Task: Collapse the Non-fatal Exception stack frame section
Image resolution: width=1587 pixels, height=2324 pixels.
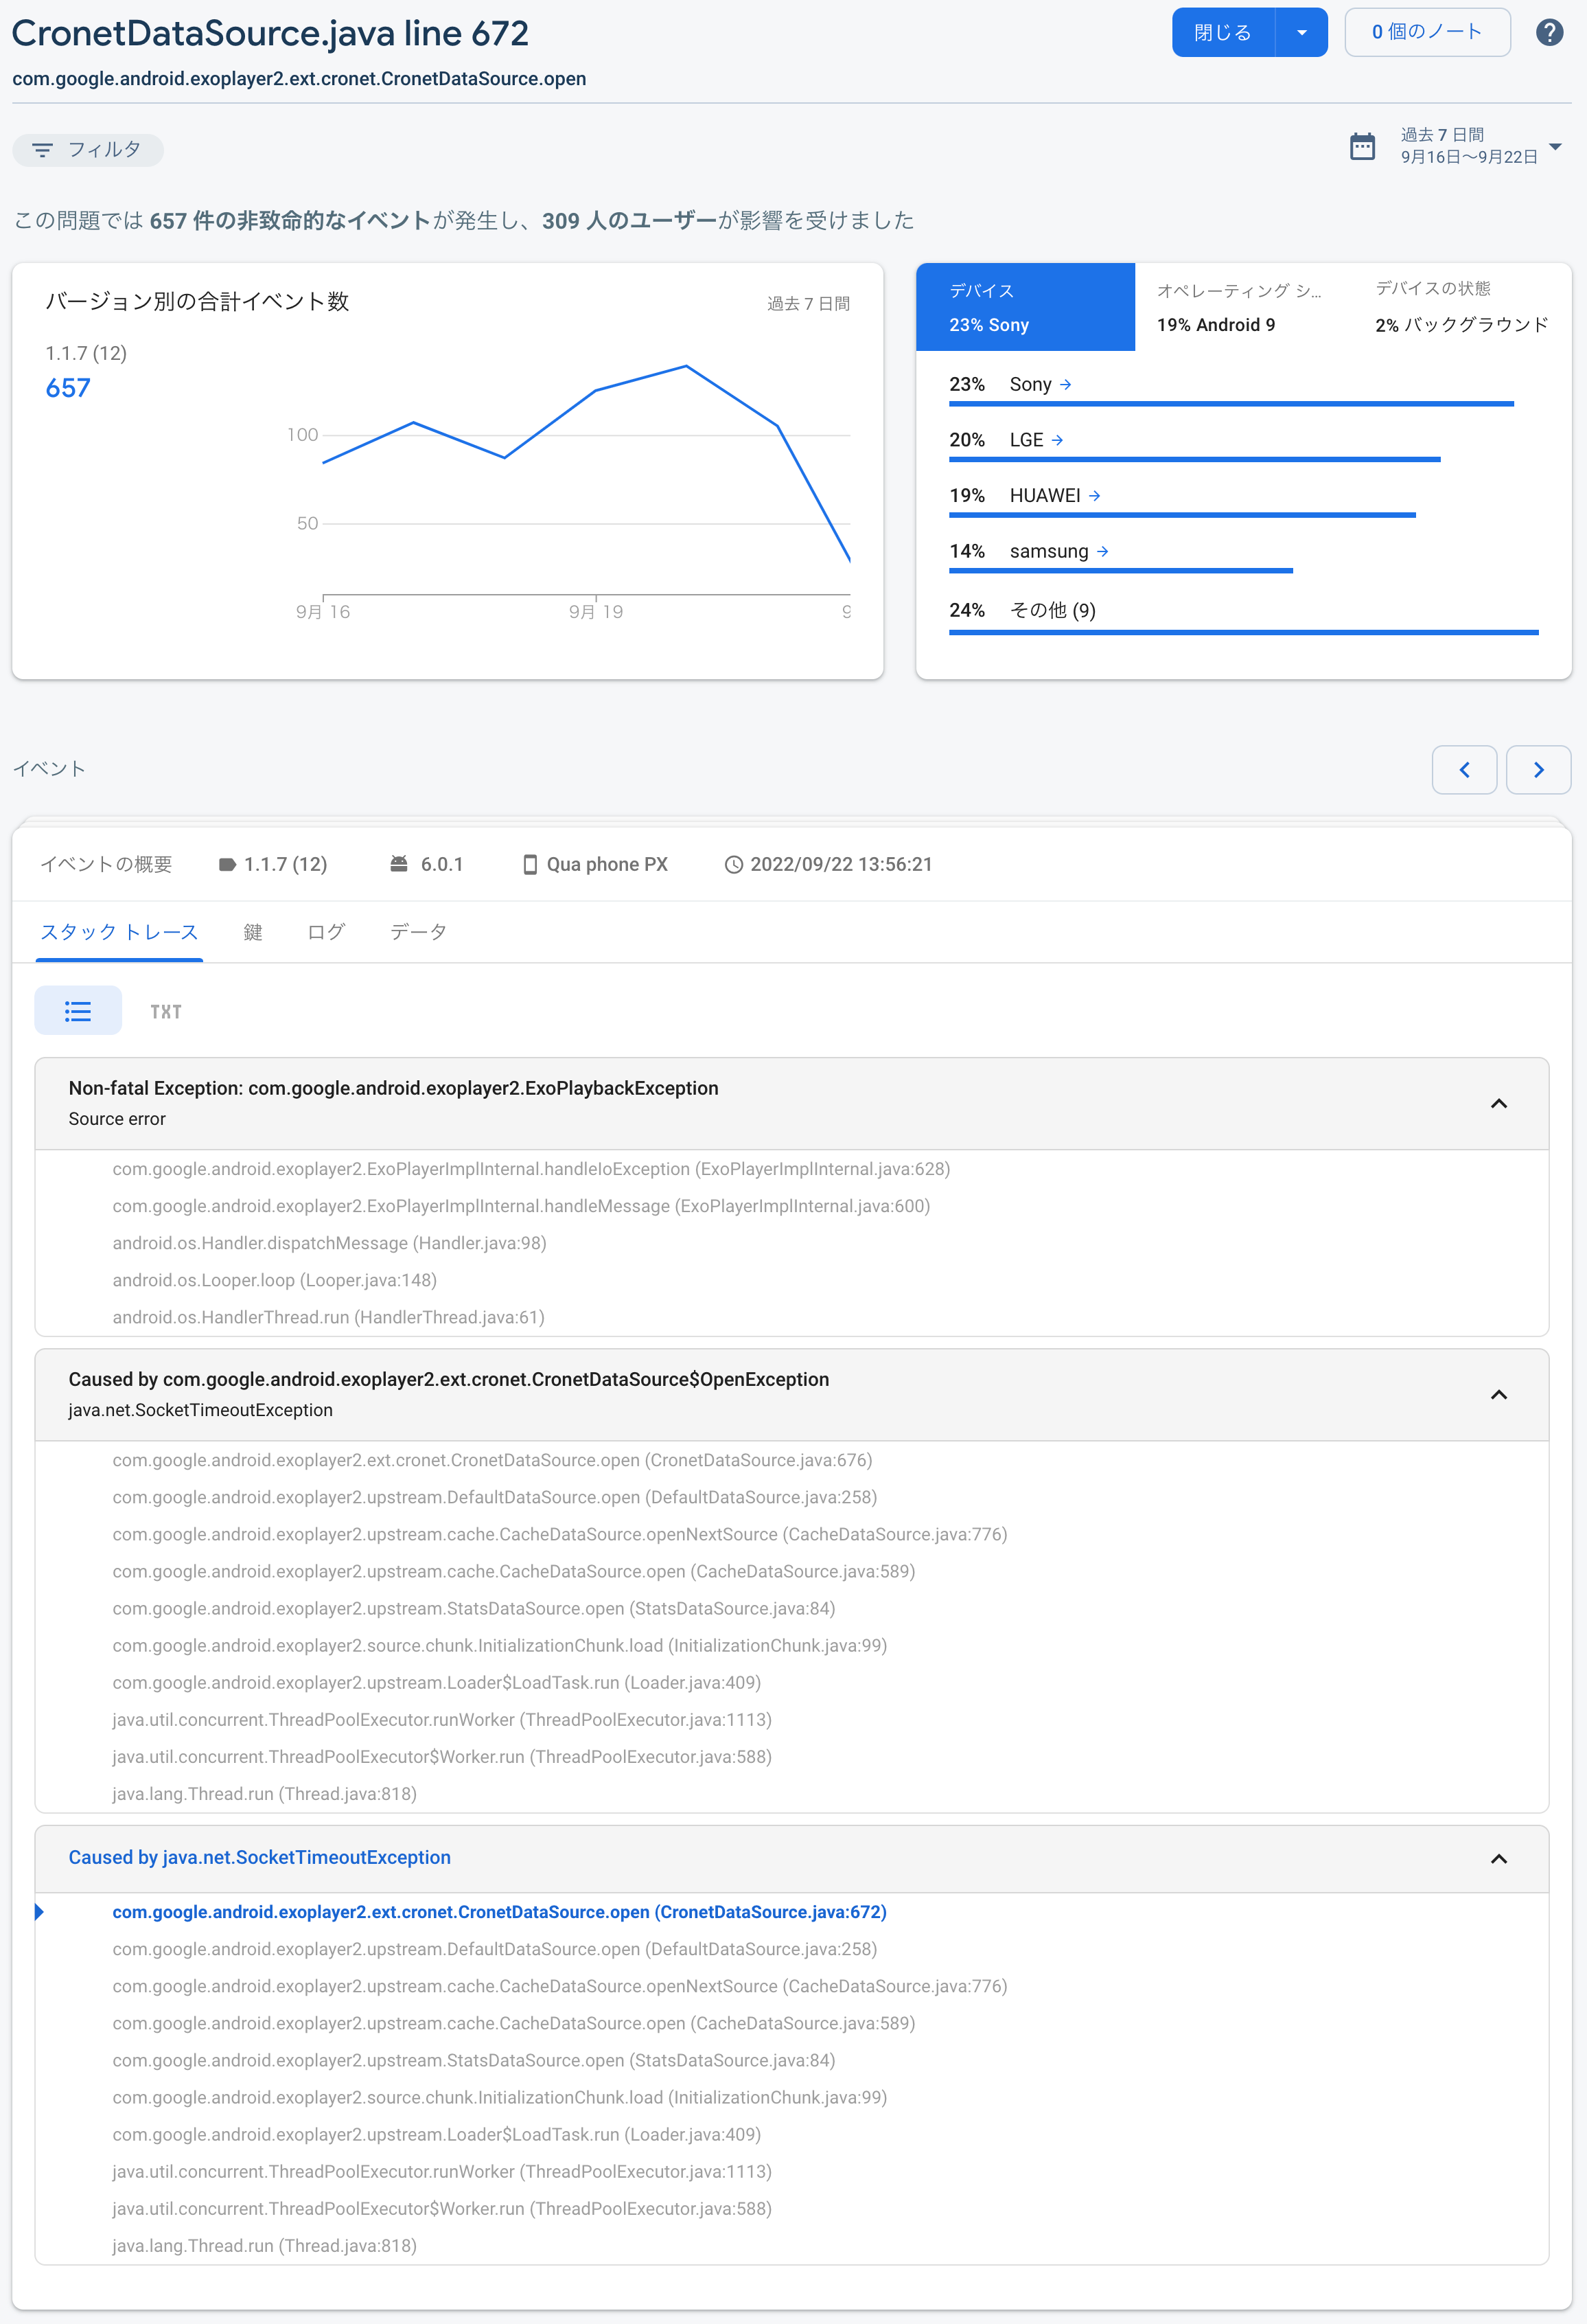Action: (1498, 1104)
